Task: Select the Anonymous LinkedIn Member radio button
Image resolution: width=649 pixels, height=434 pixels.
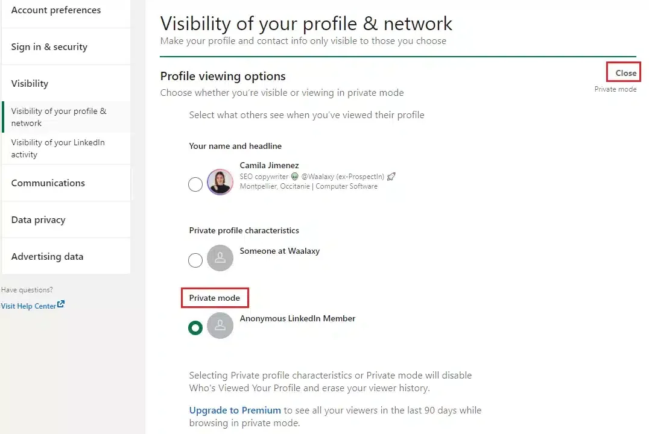Action: 195,328
